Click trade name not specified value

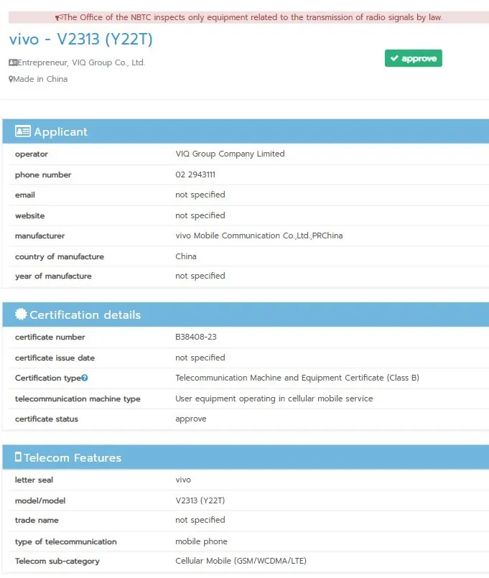[x=200, y=520]
